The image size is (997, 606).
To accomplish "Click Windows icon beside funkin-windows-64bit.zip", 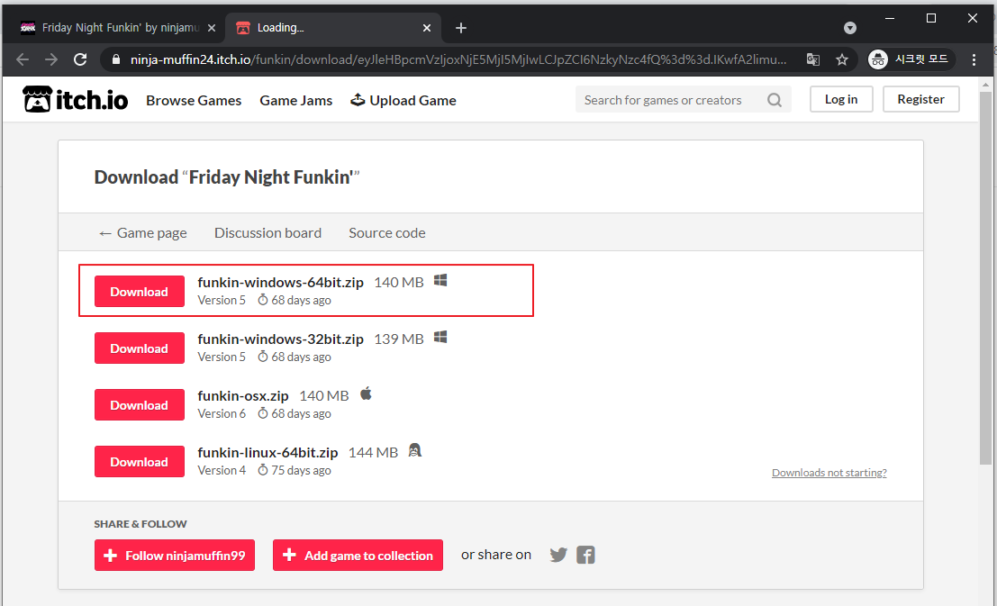I will click(440, 280).
